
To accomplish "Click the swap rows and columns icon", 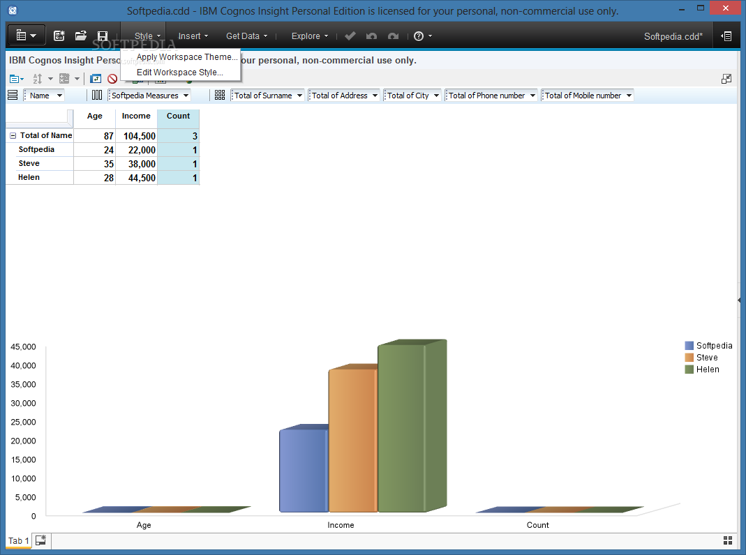I will click(x=96, y=79).
